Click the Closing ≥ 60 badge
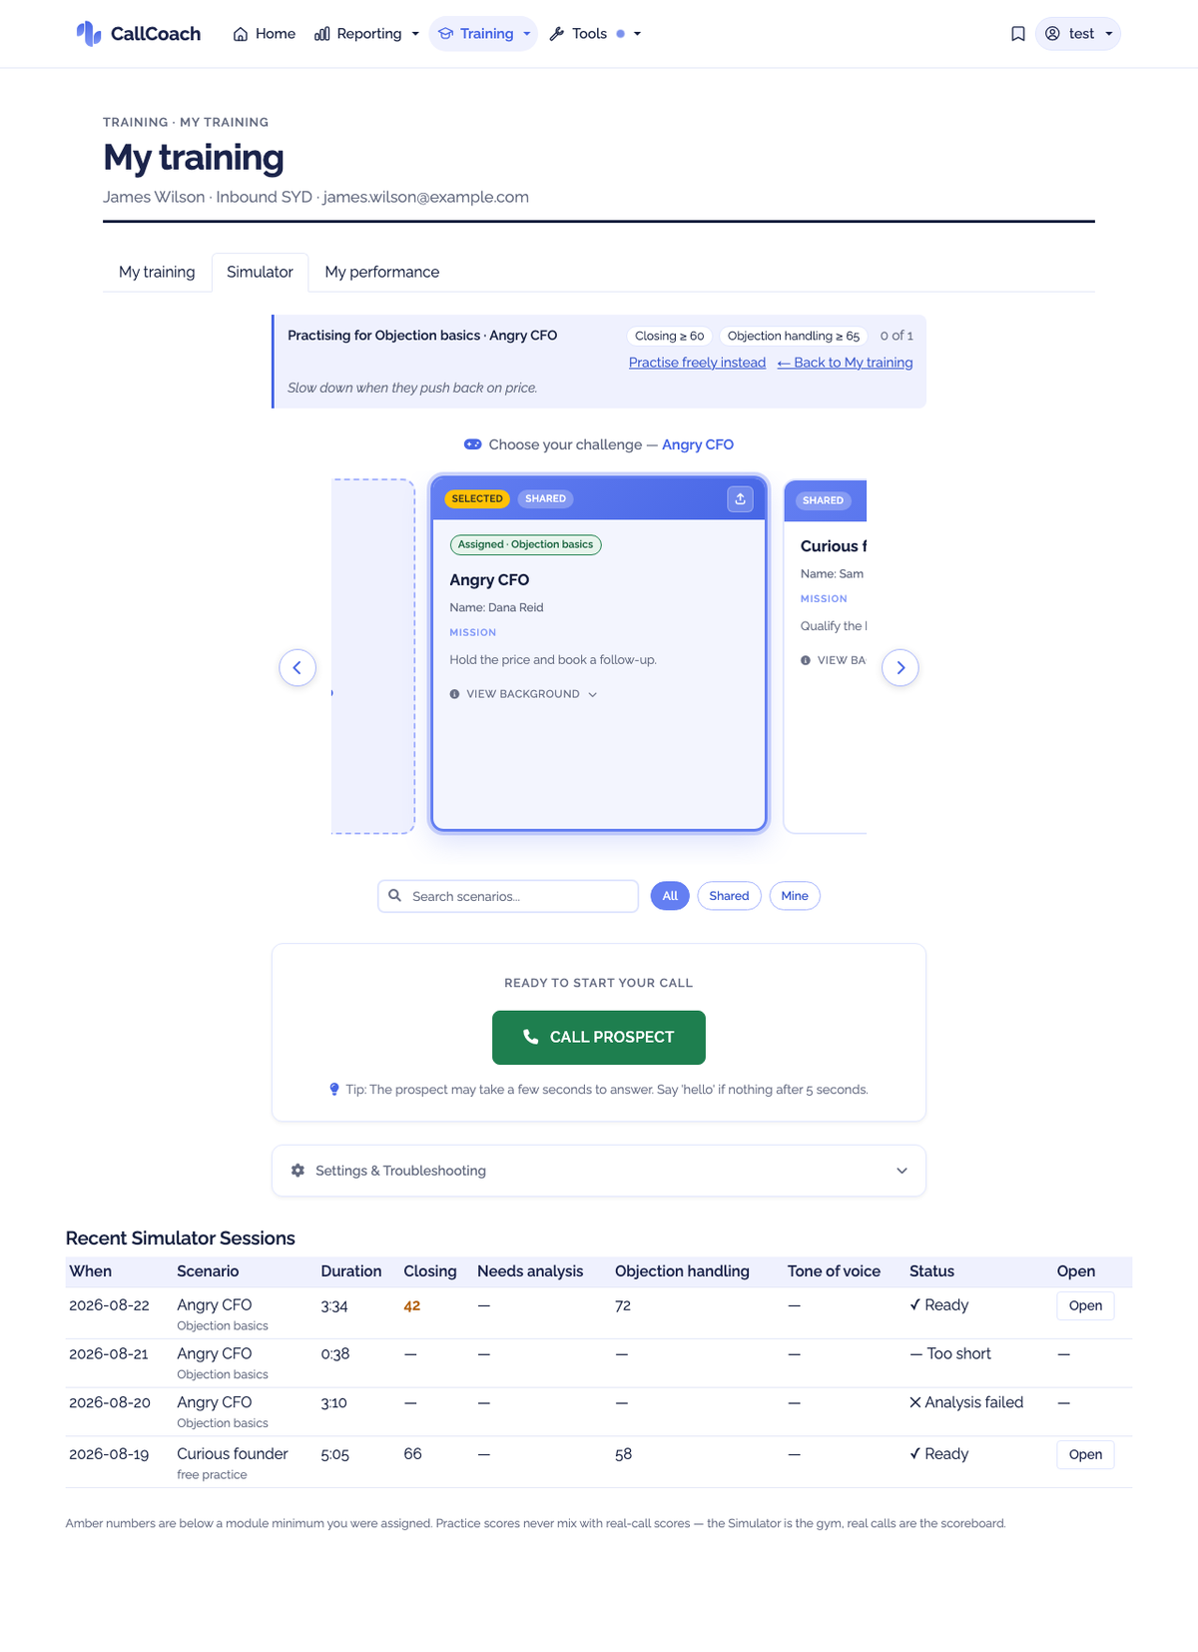Screen dimensions: 1198x1652 point(669,336)
